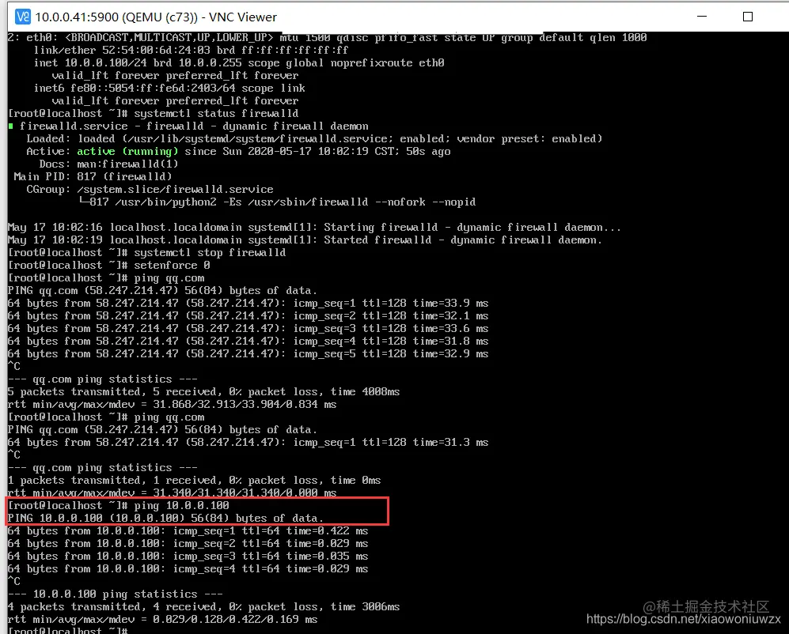The height and width of the screenshot is (634, 789).
Task: Click the qq.com reply line with icmp_seq=3 time=33.6
Action: point(248,328)
